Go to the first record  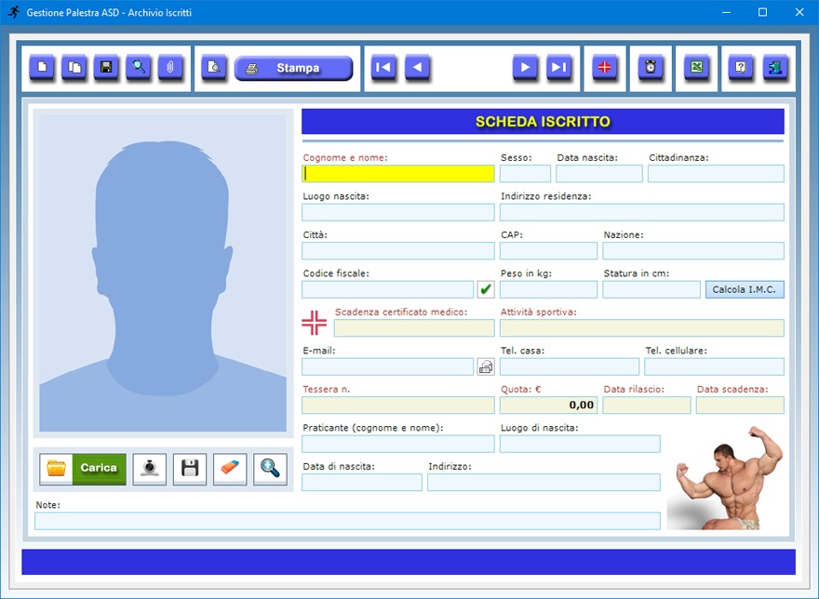click(x=383, y=67)
